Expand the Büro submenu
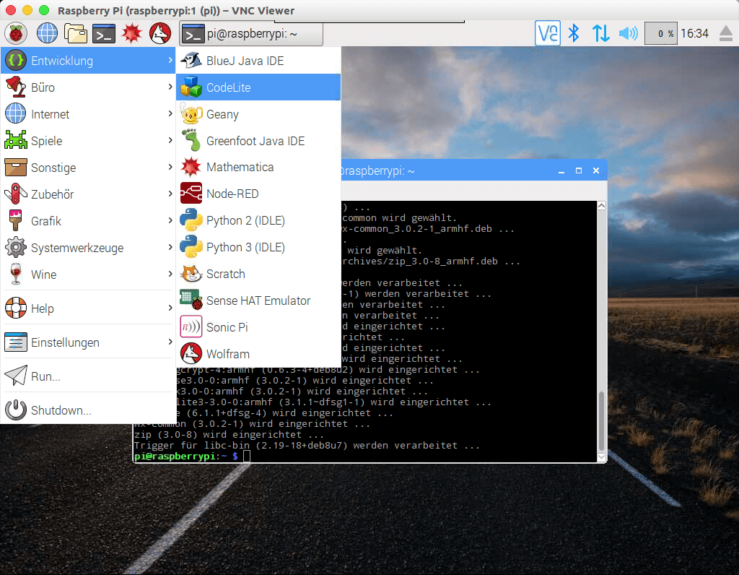The width and height of the screenshot is (739, 575). click(x=88, y=87)
